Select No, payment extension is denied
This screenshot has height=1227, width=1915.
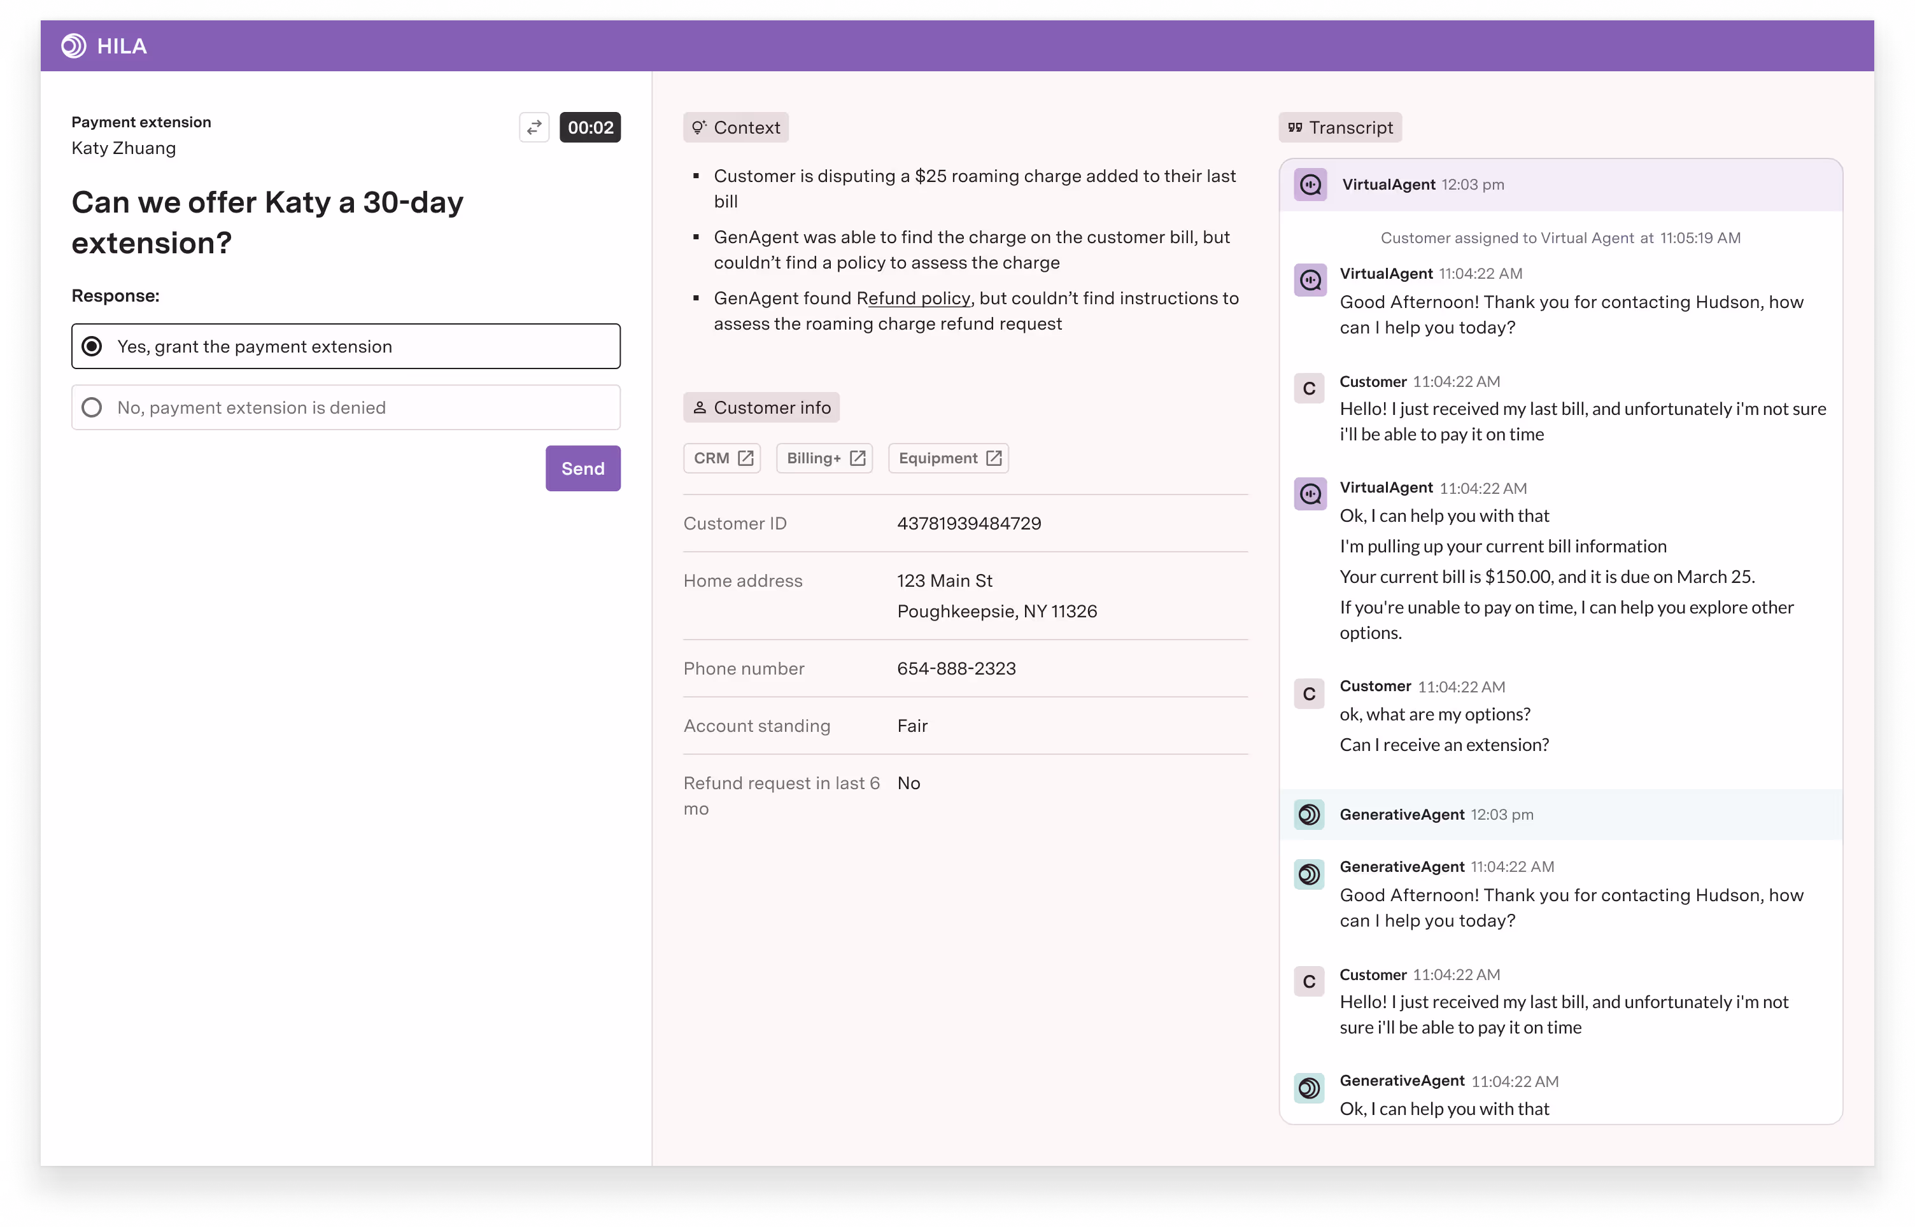coord(346,407)
